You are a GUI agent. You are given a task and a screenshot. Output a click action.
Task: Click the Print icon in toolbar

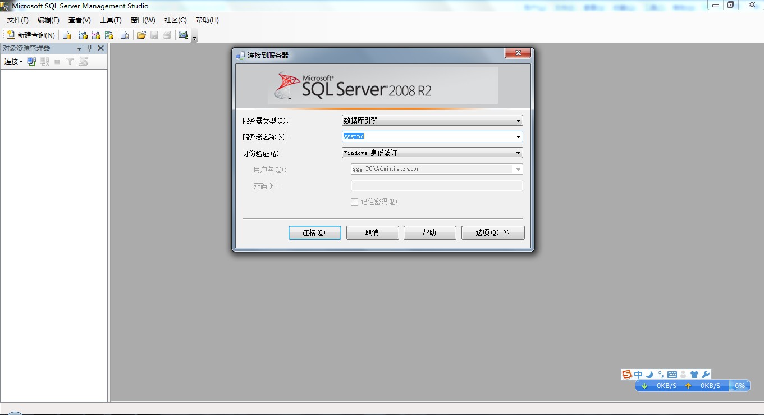pyautogui.click(x=167, y=35)
